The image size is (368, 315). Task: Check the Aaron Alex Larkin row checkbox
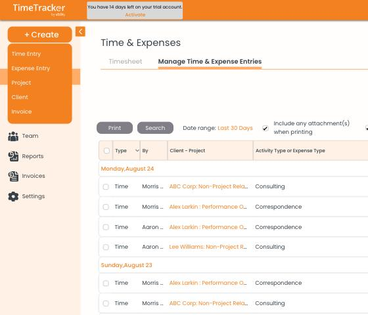point(106,227)
